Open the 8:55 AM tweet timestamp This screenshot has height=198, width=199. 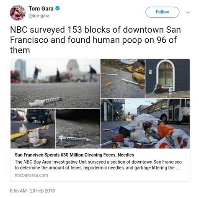click(18, 190)
